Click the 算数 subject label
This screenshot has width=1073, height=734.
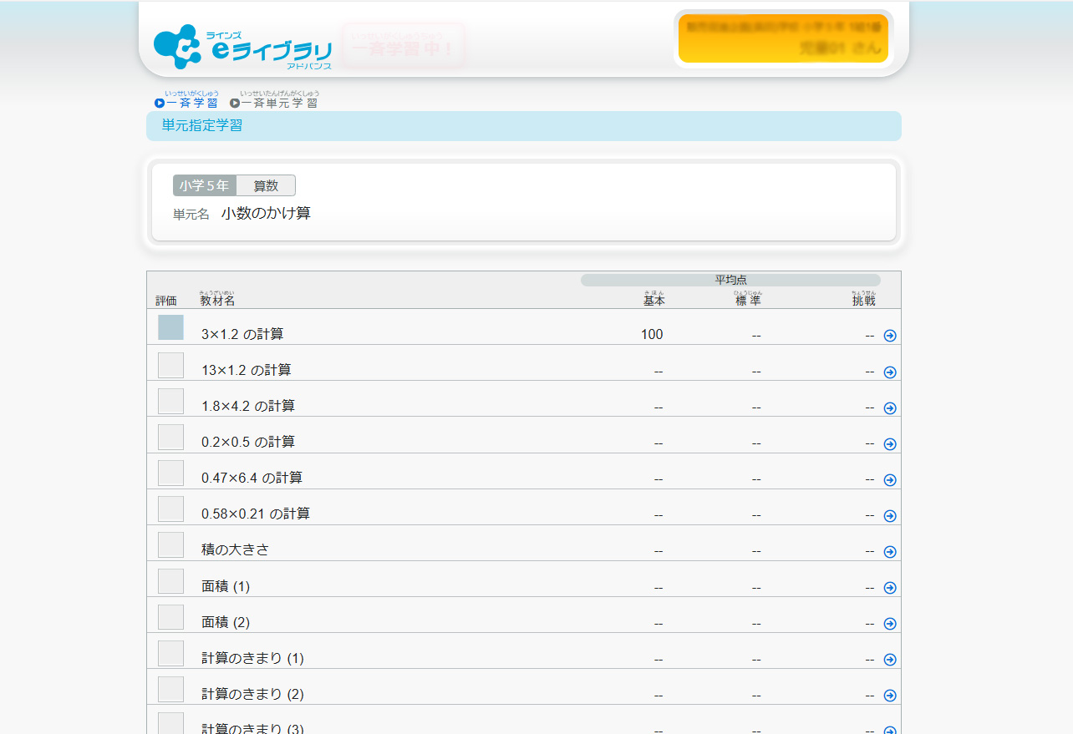[x=266, y=185]
